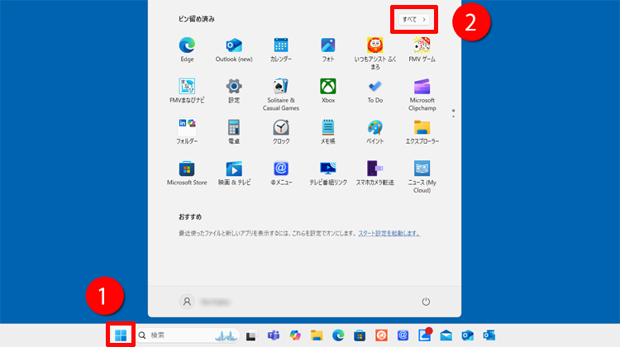Open @メニュー on the taskbar

403,335
